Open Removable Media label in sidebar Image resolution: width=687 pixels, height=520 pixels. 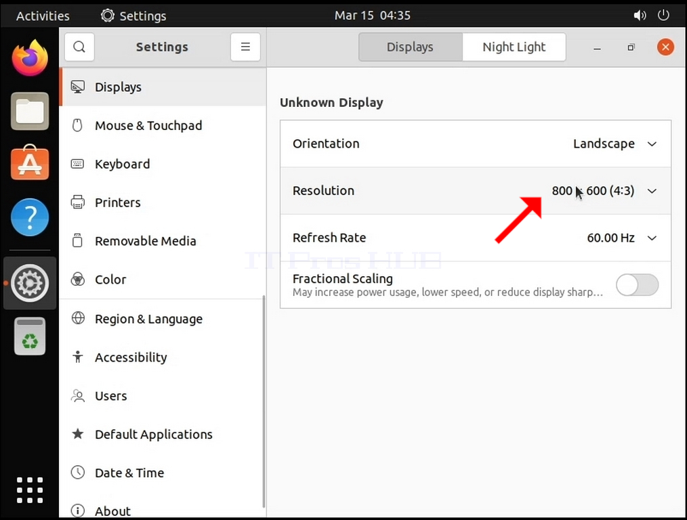146,241
